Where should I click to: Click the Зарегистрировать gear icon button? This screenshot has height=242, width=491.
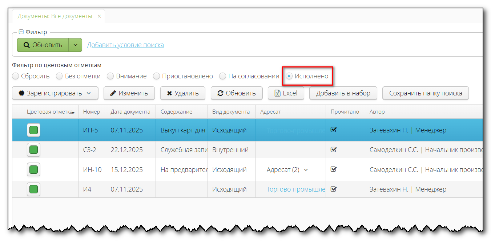(x=55, y=93)
